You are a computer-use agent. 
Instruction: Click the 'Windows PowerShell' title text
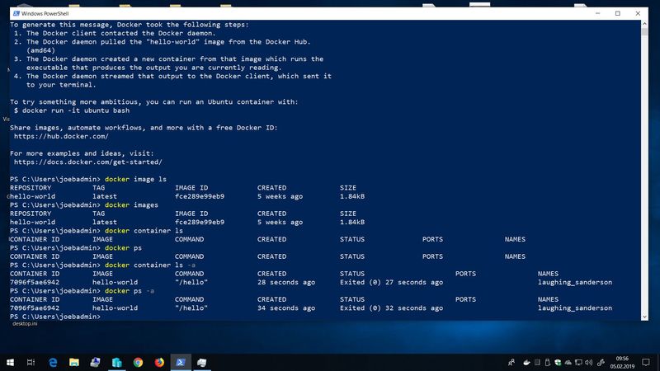click(x=45, y=13)
